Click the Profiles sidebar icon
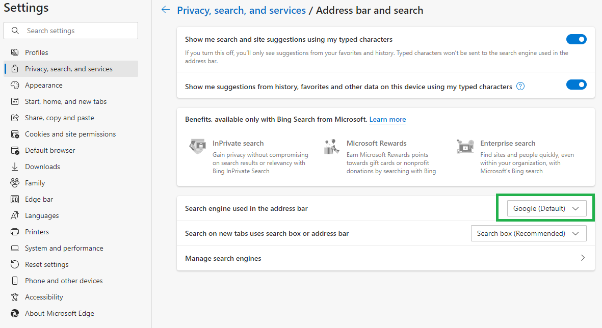 (x=15, y=52)
